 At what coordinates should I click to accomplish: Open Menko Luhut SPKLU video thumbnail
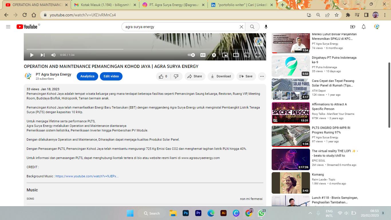click(291, 43)
